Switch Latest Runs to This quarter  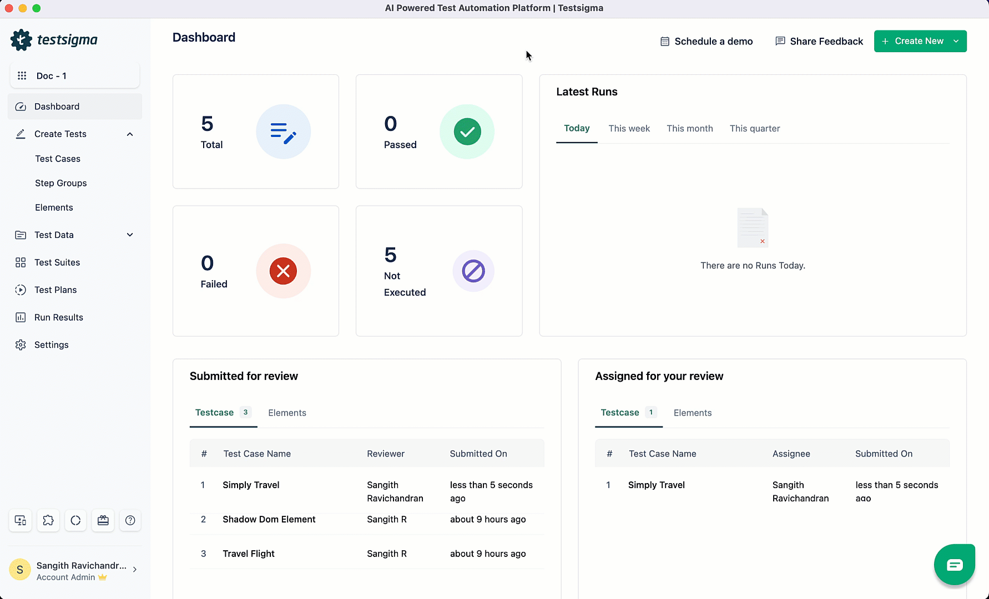tap(755, 128)
